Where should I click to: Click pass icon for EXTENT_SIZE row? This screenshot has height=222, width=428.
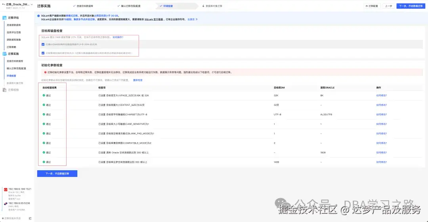coord(44,105)
